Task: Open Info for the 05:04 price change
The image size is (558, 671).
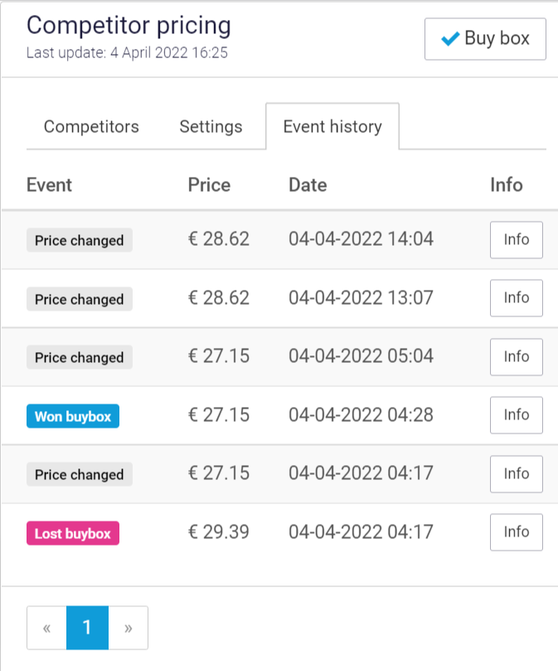Action: click(x=516, y=357)
